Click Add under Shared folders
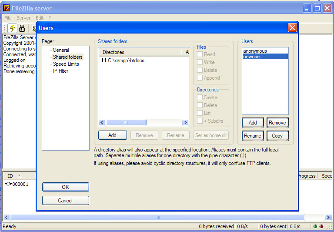Screen dimensions: 334x232 click(113, 135)
